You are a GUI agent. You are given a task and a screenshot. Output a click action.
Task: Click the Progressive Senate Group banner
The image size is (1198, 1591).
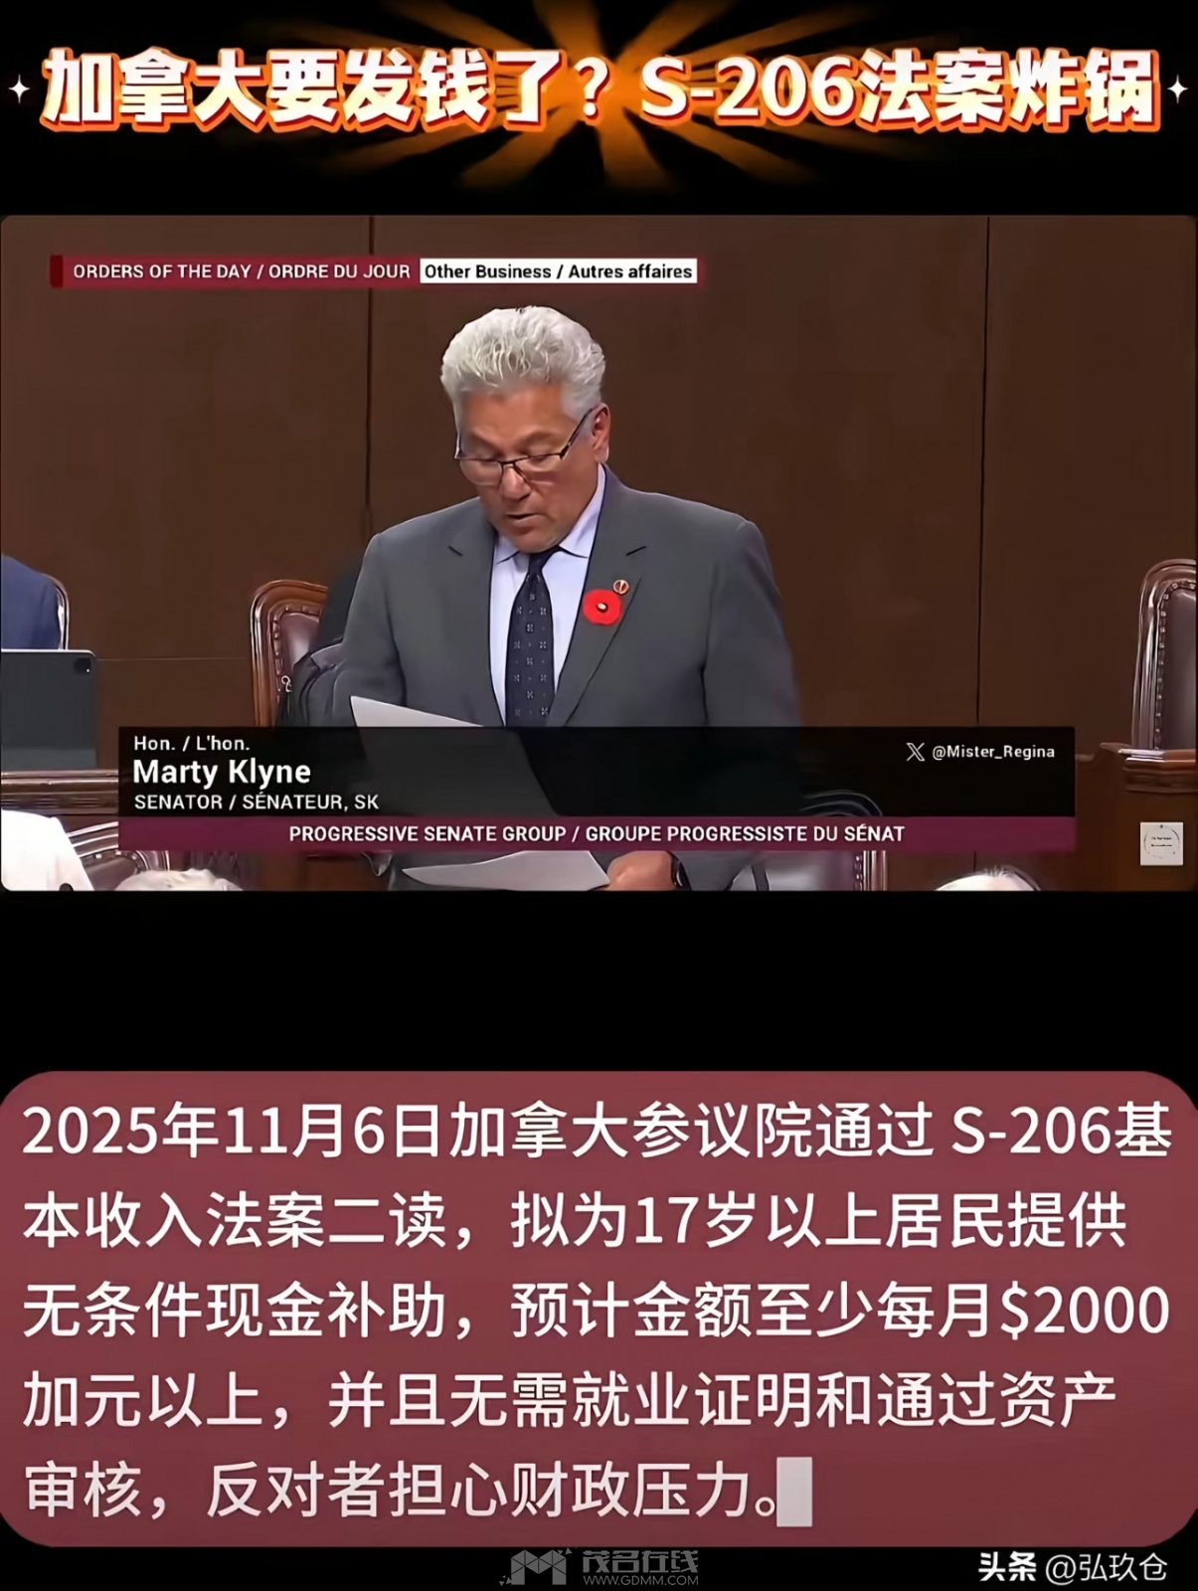597,834
